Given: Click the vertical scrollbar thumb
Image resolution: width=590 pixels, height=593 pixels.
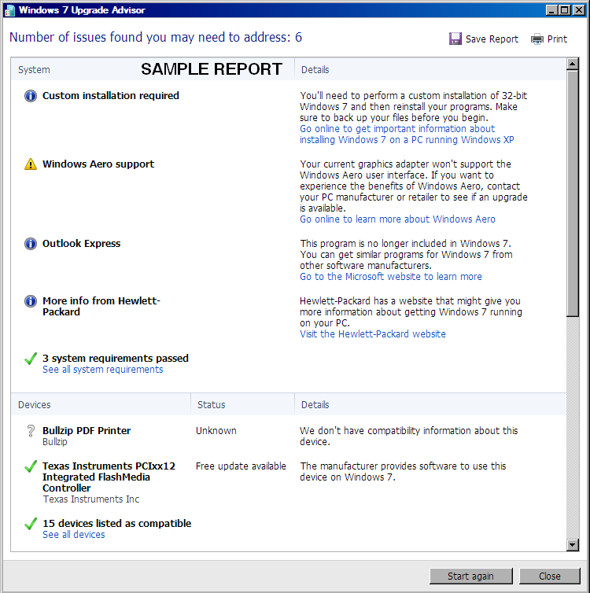Looking at the screenshot, I should (x=573, y=193).
